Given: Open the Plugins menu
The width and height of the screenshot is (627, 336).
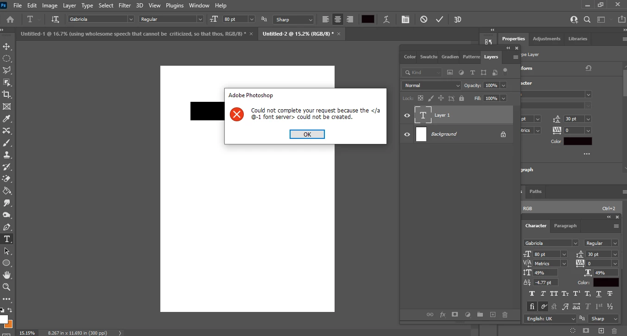Looking at the screenshot, I should click(x=175, y=6).
